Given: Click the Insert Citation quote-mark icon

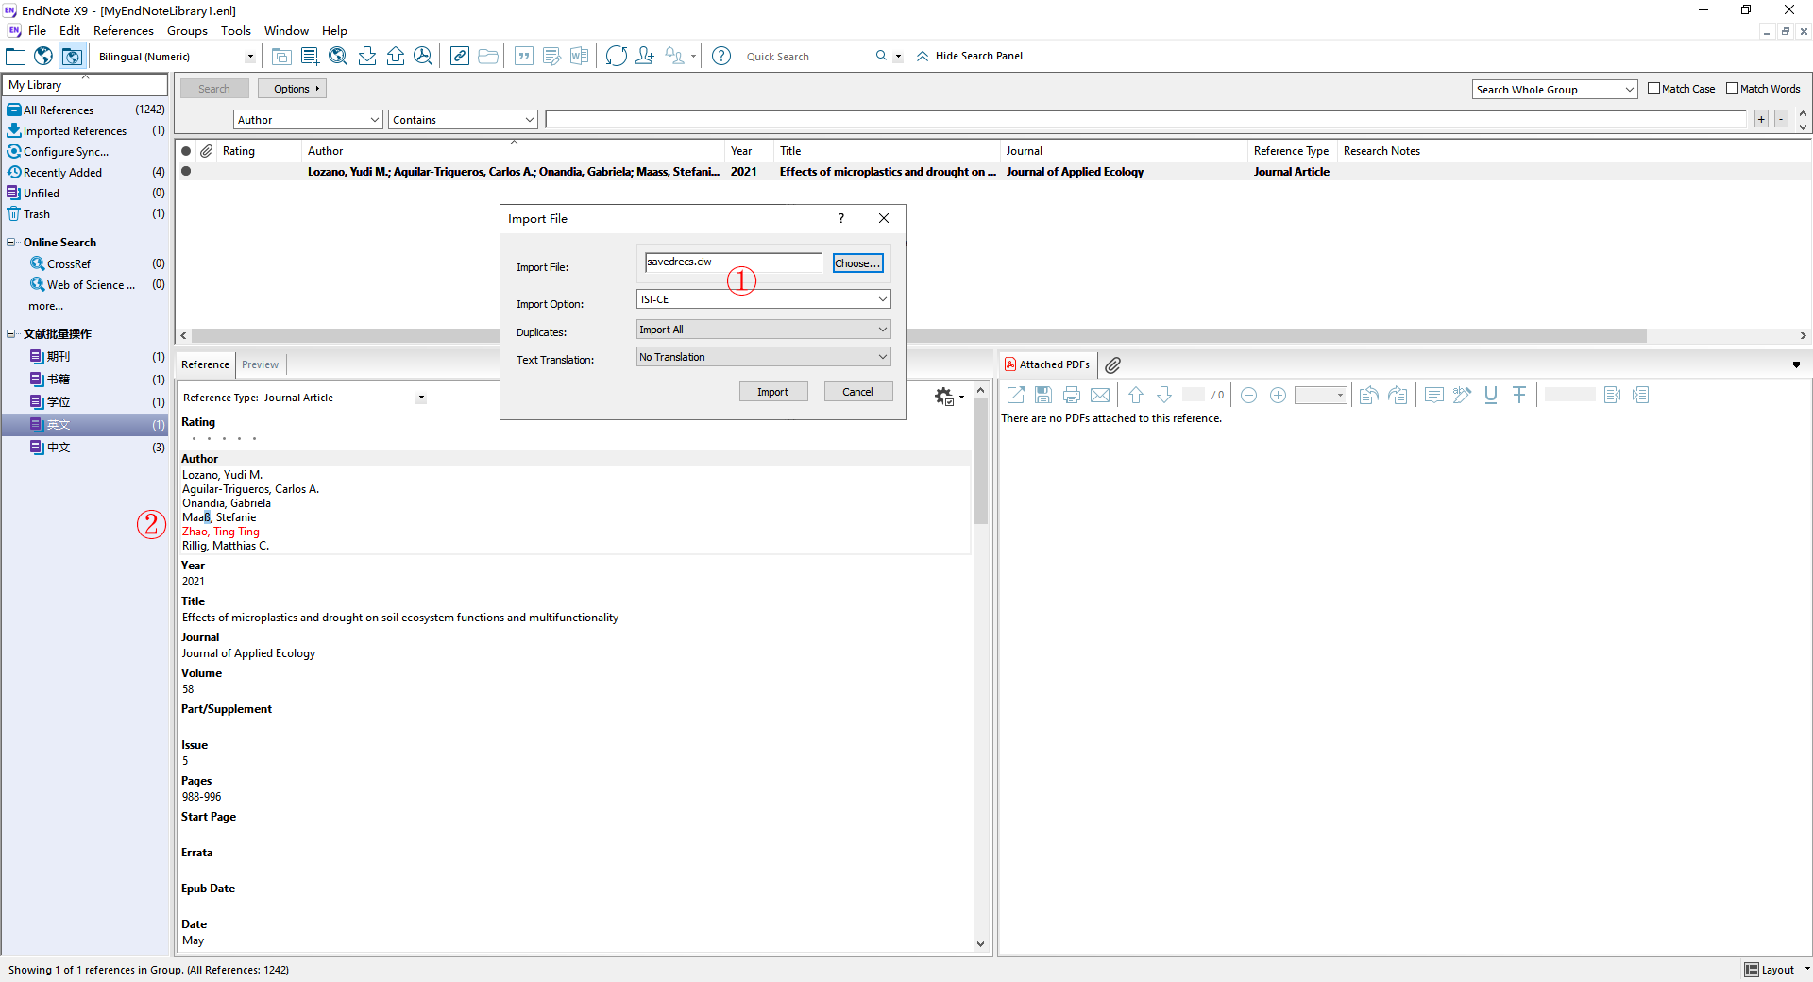Looking at the screenshot, I should (524, 56).
